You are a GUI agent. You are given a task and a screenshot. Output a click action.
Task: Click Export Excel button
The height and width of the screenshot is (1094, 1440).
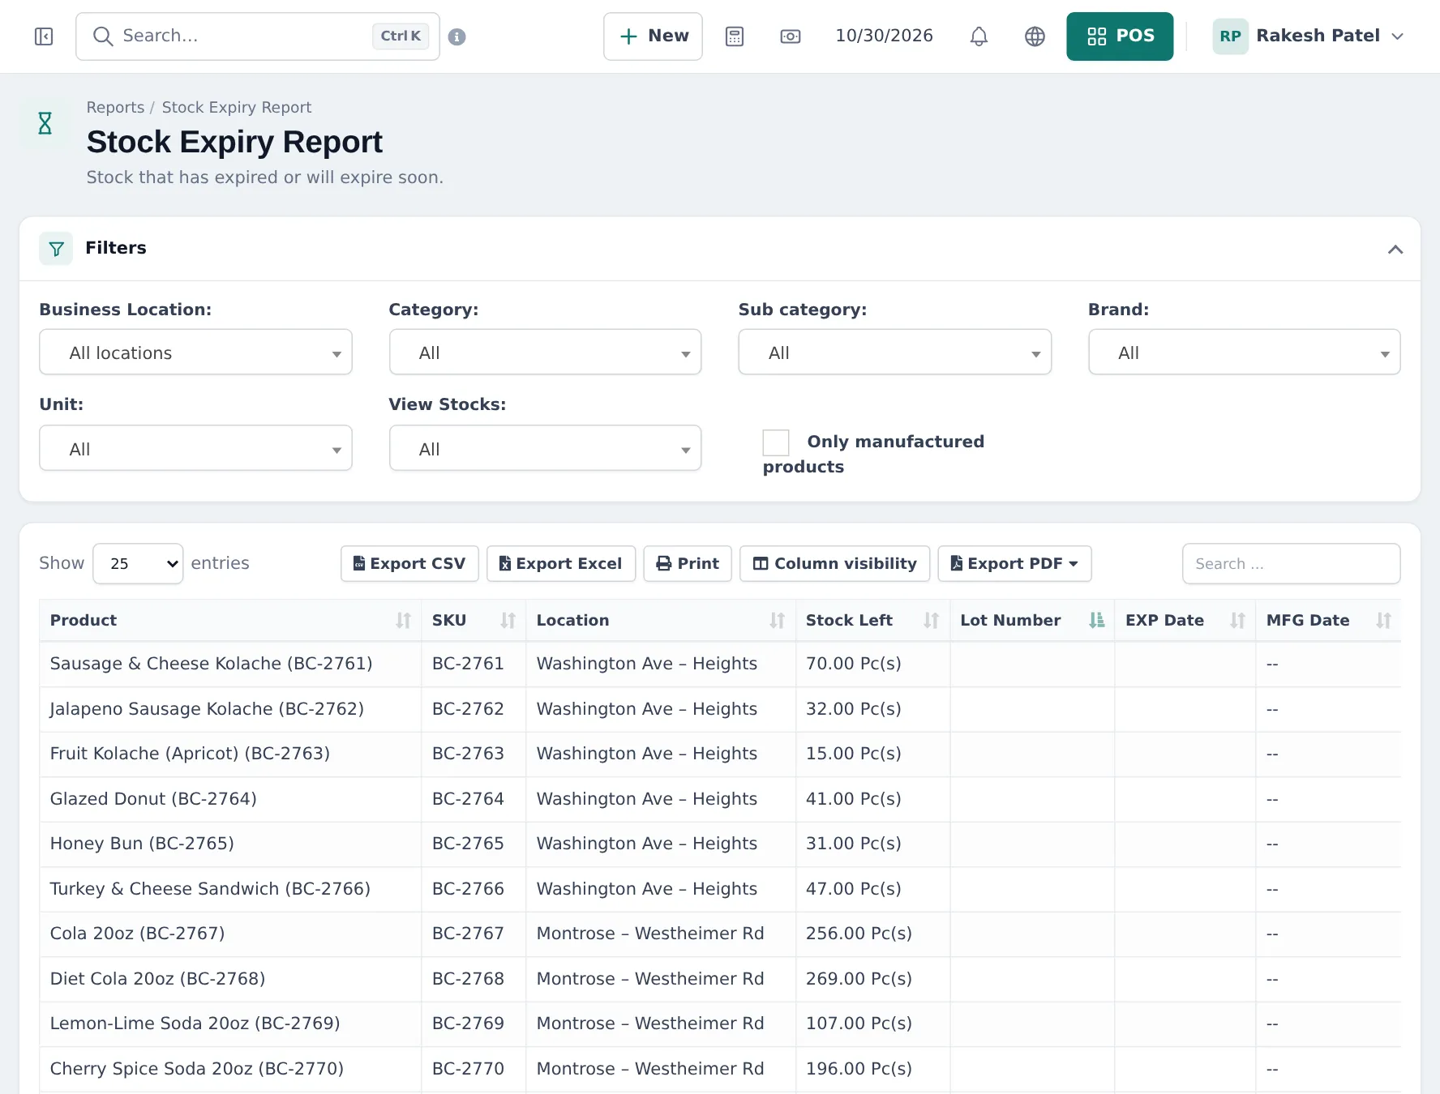pos(561,564)
